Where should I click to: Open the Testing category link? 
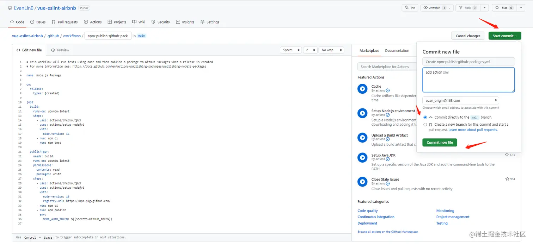[x=442, y=223]
